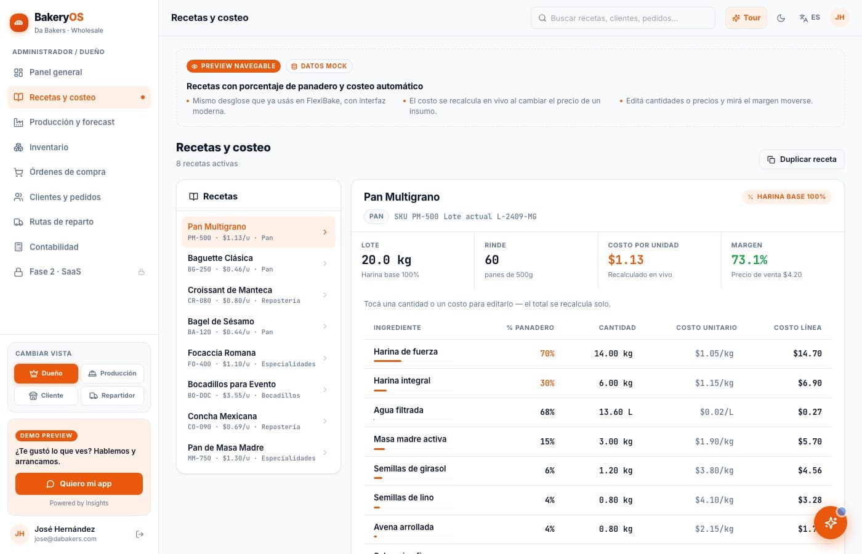This screenshot has height=554, width=862.
Task: Switch view to Repartidor
Action: 112,395
